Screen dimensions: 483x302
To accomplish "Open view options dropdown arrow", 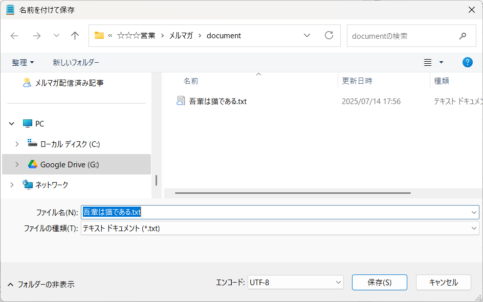I will coord(441,62).
